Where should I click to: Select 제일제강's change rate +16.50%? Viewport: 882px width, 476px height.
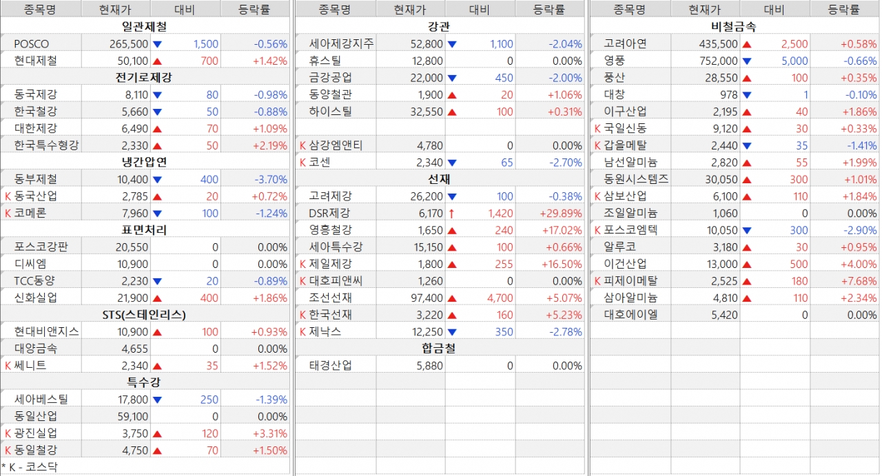[562, 264]
